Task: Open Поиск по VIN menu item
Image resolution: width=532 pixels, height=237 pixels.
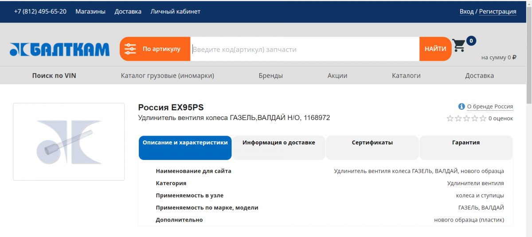Action: click(x=54, y=76)
